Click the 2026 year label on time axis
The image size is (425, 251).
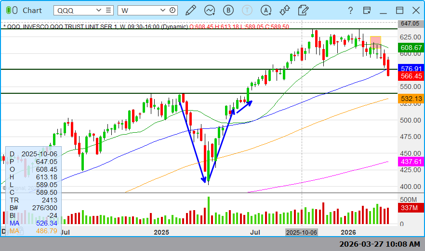tap(348, 232)
